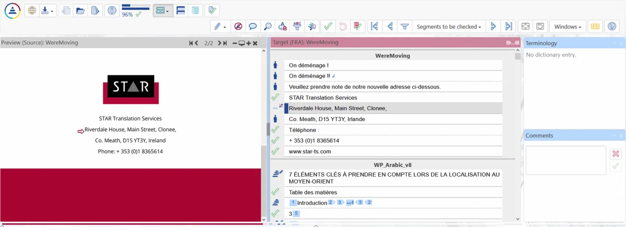The height and width of the screenshot is (227, 626).
Task: Click the pink undo arrow icon
Action: pos(342,26)
